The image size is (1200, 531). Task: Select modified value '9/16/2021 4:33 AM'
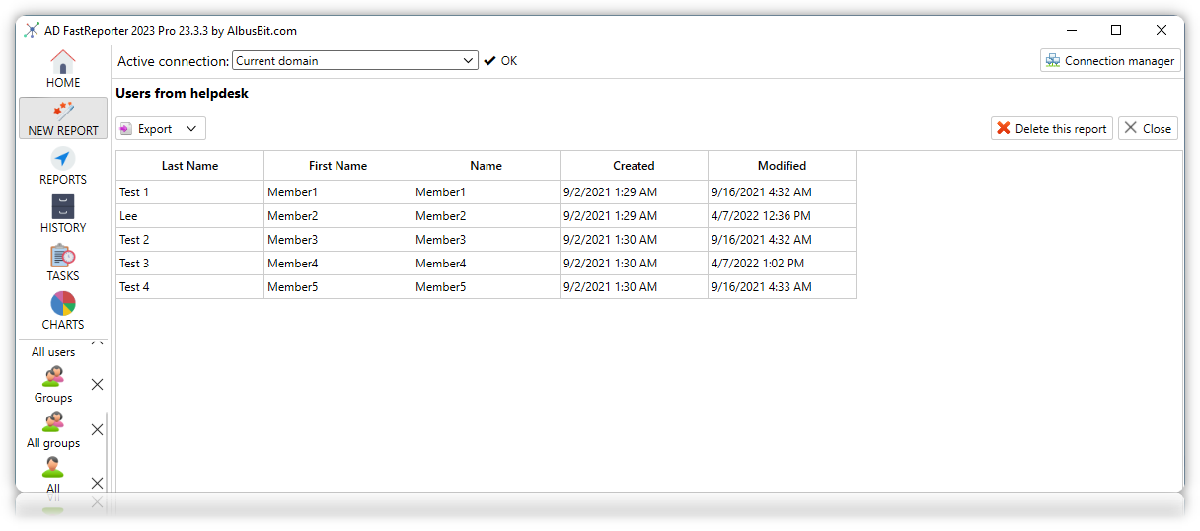[783, 287]
